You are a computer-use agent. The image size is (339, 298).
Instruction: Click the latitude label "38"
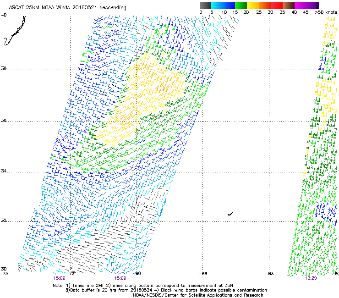point(4,69)
